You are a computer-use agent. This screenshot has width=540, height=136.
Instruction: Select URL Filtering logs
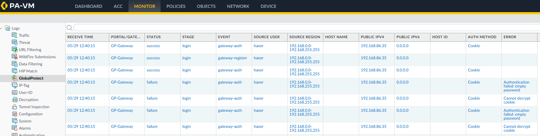[30, 50]
